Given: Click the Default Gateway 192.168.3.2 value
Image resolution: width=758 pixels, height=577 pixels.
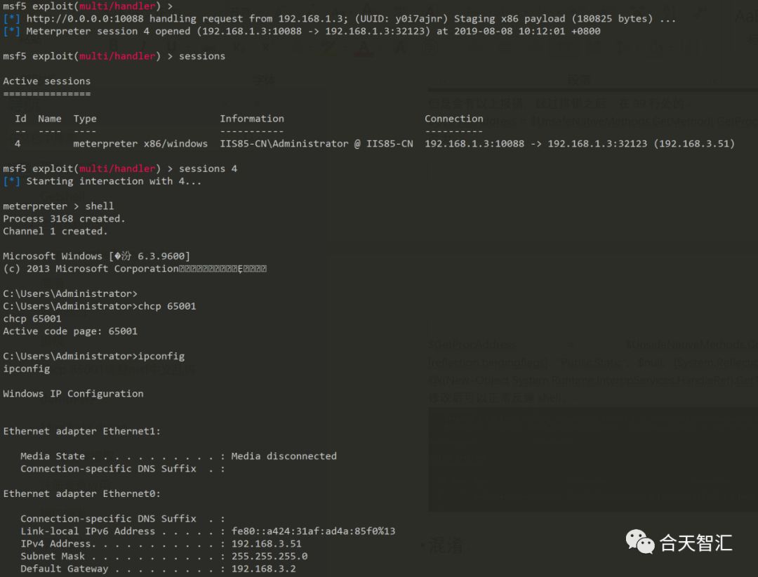Looking at the screenshot, I should pyautogui.click(x=263, y=569).
